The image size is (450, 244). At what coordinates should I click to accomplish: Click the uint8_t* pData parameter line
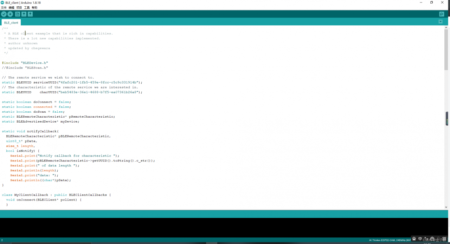(21, 141)
